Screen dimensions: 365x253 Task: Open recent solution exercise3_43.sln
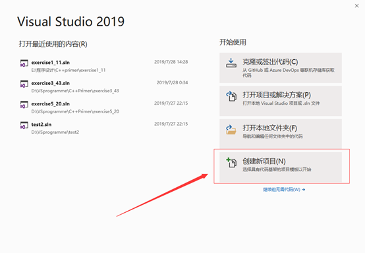(104, 86)
